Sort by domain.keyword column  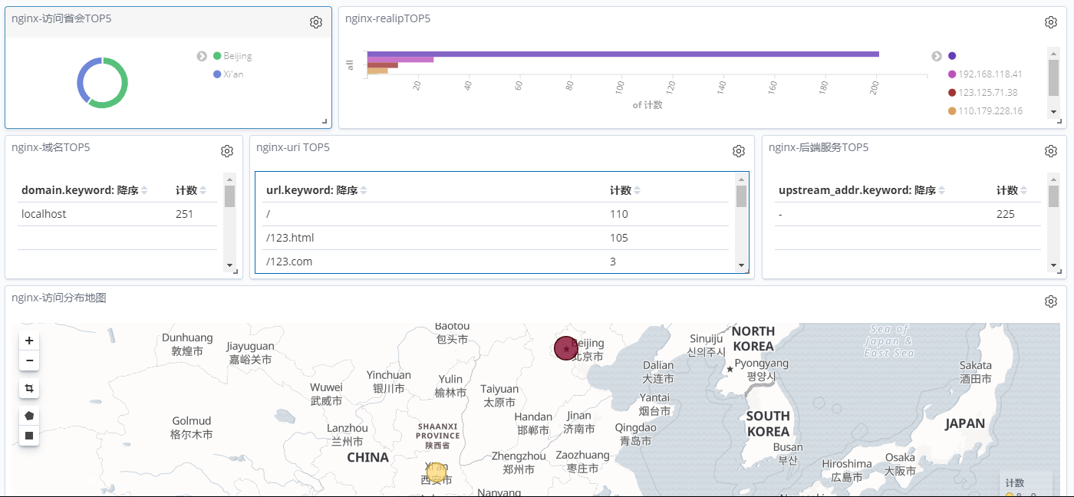[x=144, y=190]
